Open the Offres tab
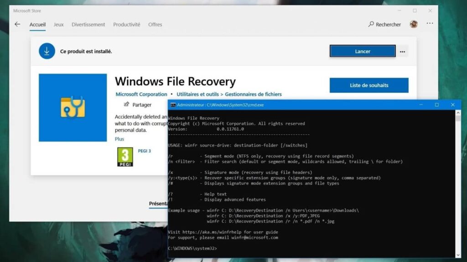 tap(155, 25)
